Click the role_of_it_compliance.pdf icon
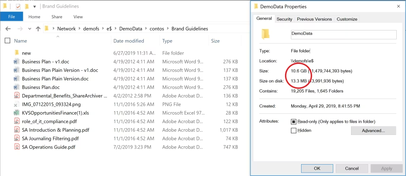Viewport: 406px width, 176px height. [x=16, y=121]
